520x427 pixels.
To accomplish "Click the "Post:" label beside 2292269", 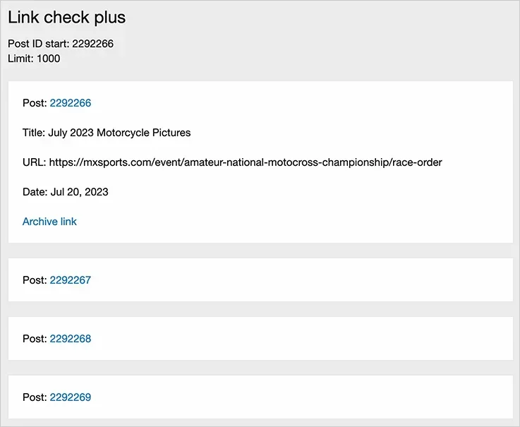I will pyautogui.click(x=35, y=397).
